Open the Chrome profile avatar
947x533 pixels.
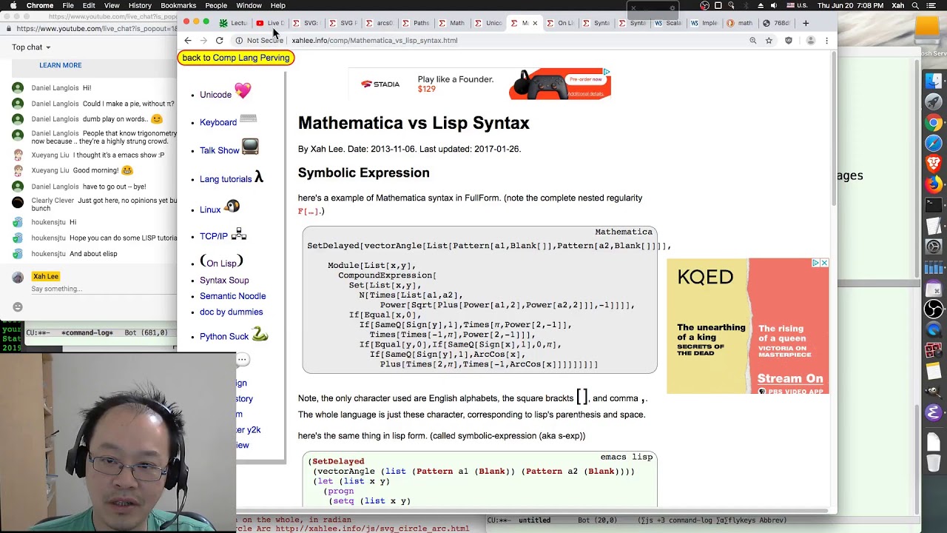[x=810, y=41]
